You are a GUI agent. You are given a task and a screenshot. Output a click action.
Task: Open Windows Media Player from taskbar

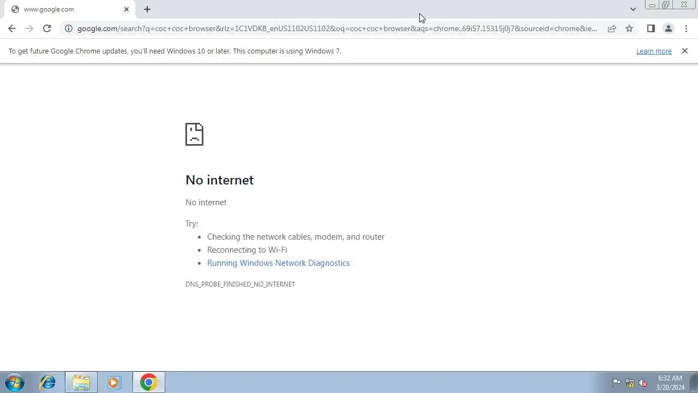(x=114, y=383)
